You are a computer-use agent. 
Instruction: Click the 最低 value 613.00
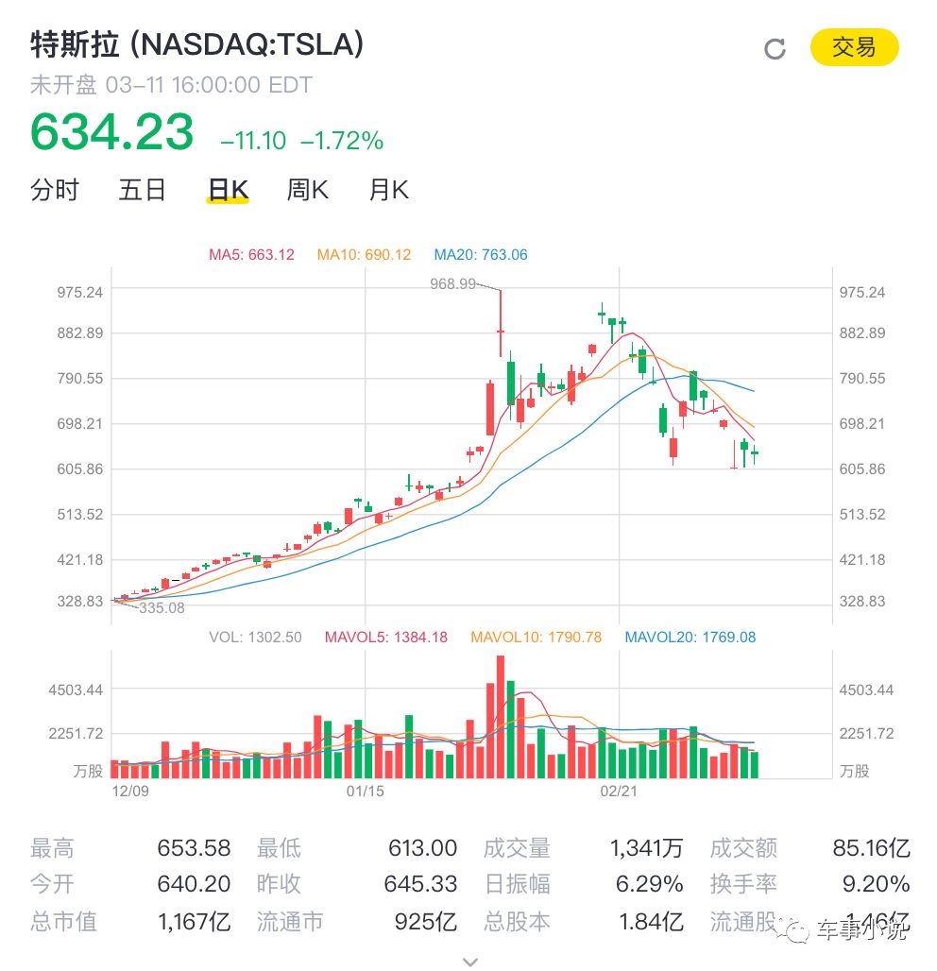tap(422, 848)
